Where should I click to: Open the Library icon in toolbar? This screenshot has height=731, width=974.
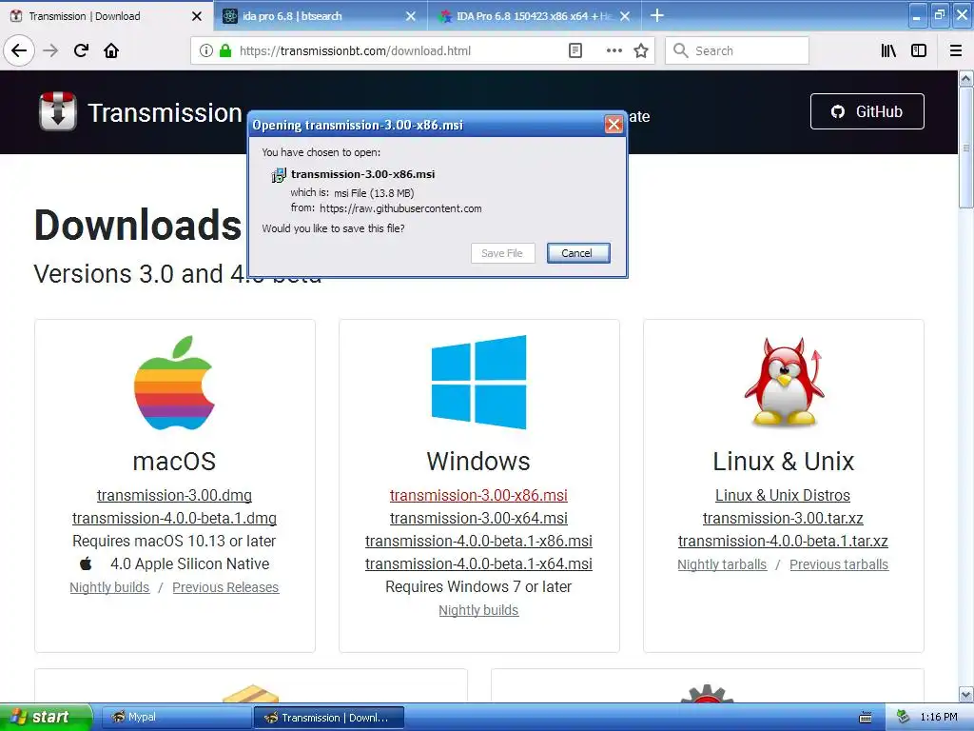click(888, 51)
